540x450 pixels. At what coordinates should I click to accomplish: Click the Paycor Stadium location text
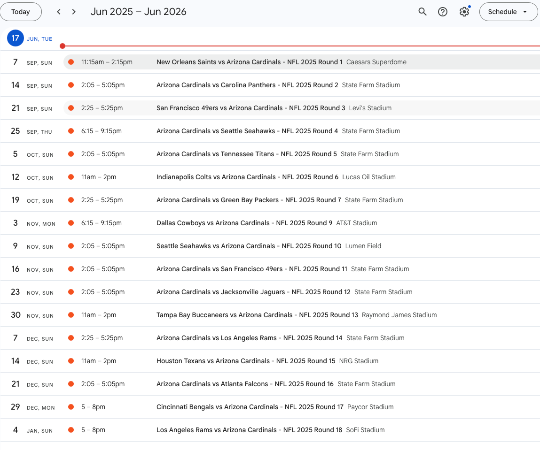(x=370, y=407)
